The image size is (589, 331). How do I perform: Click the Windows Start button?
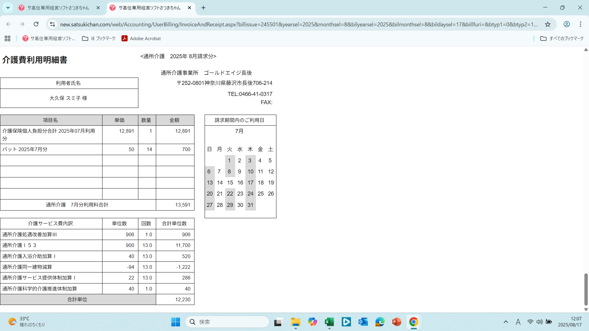tap(175, 322)
